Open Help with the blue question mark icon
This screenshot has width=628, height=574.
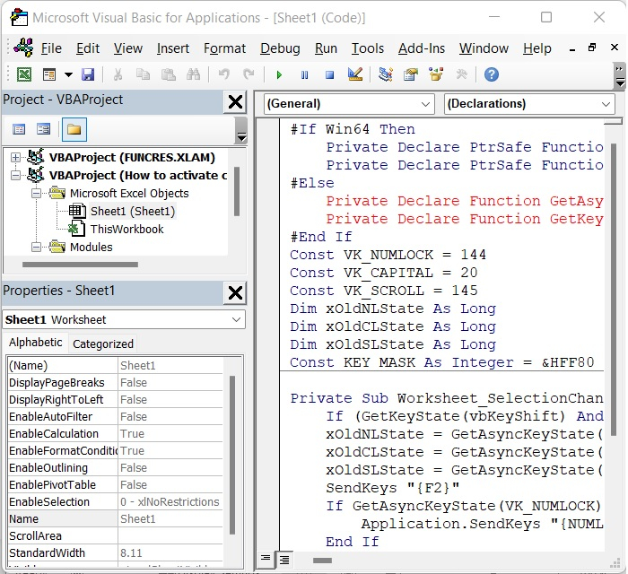pos(491,74)
